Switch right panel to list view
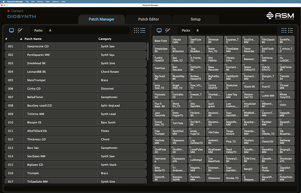 [x=290, y=30]
